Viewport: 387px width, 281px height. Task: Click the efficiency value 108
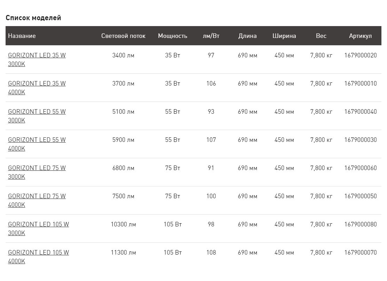211,252
